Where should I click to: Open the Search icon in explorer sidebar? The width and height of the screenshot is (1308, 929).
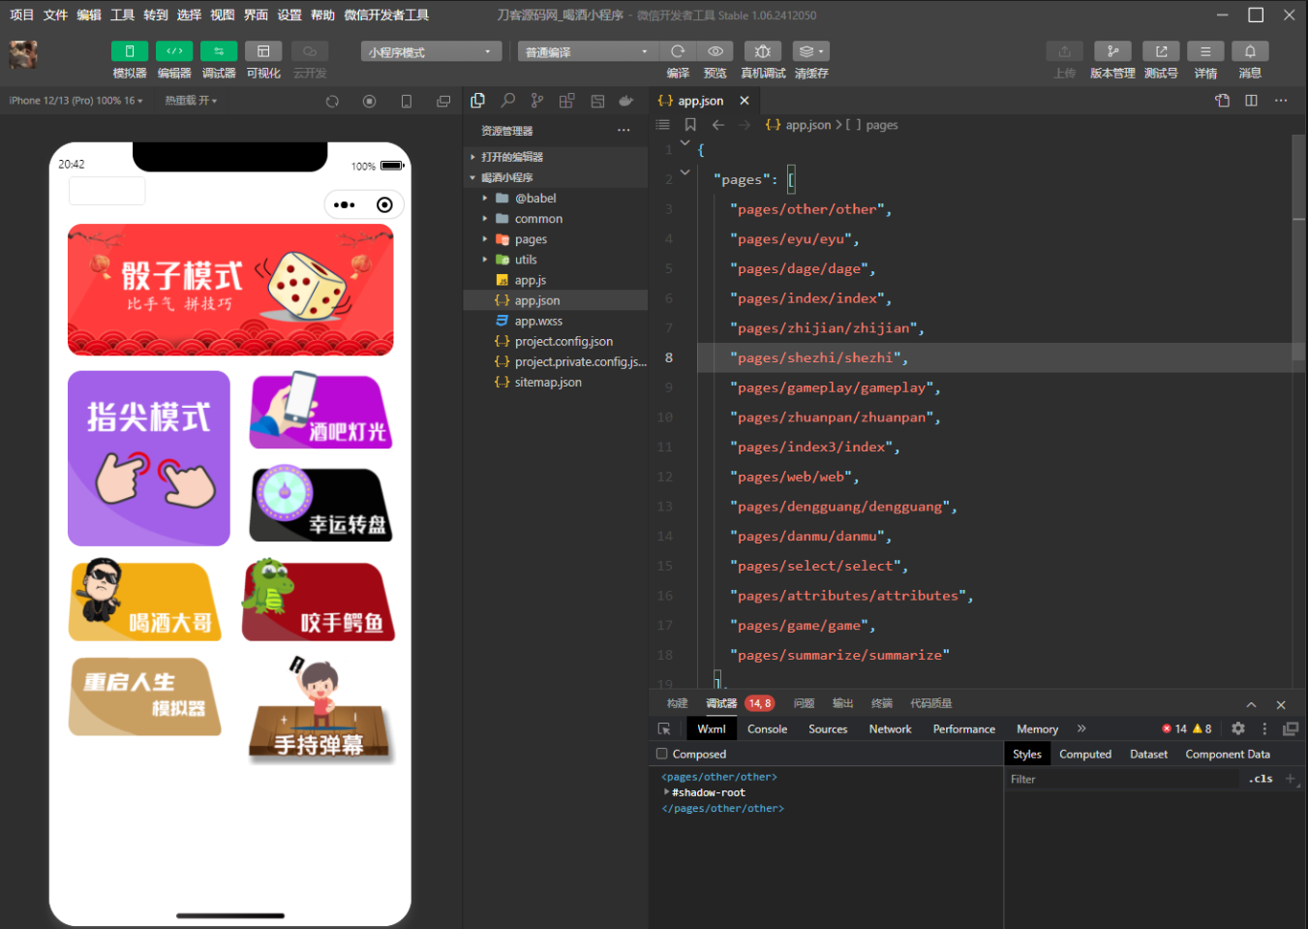[x=507, y=101]
